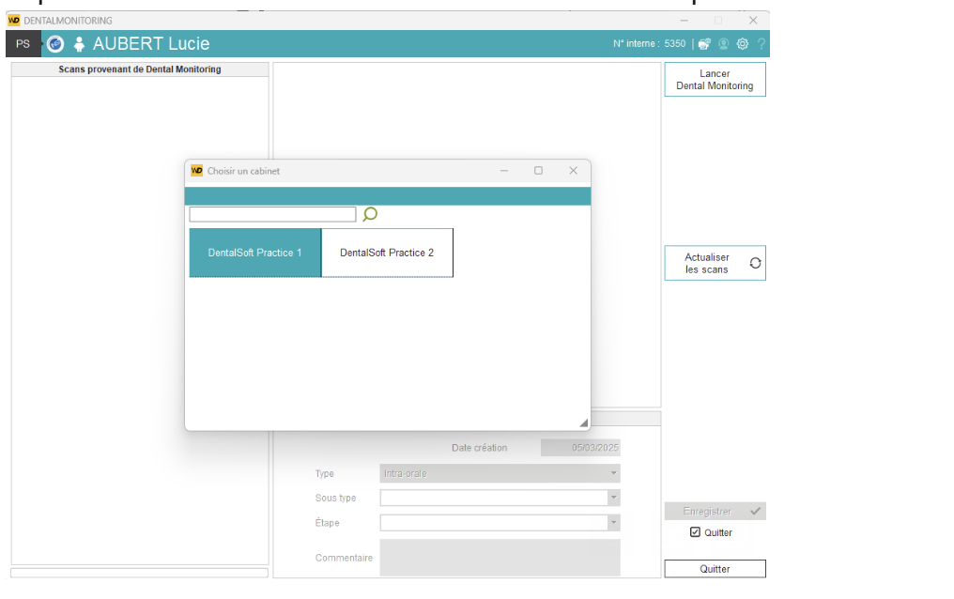Viewport: 954px width, 599px height.
Task: Click the patient person icon beside AUBERT Lucie
Action: (x=79, y=44)
